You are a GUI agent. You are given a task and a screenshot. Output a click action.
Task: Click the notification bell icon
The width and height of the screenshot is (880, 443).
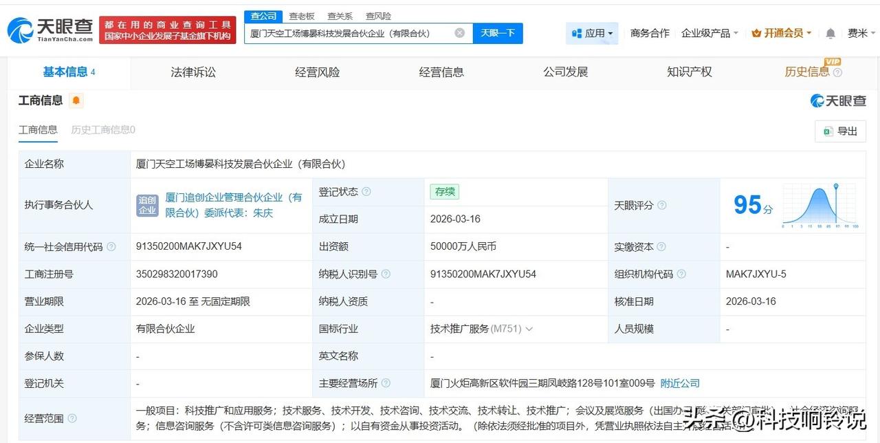(829, 32)
